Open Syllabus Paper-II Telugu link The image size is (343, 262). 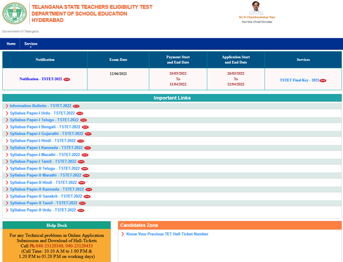(x=45, y=168)
